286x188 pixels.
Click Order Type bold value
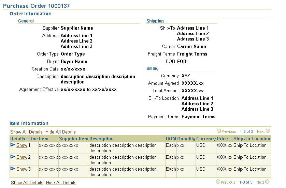pos(73,54)
